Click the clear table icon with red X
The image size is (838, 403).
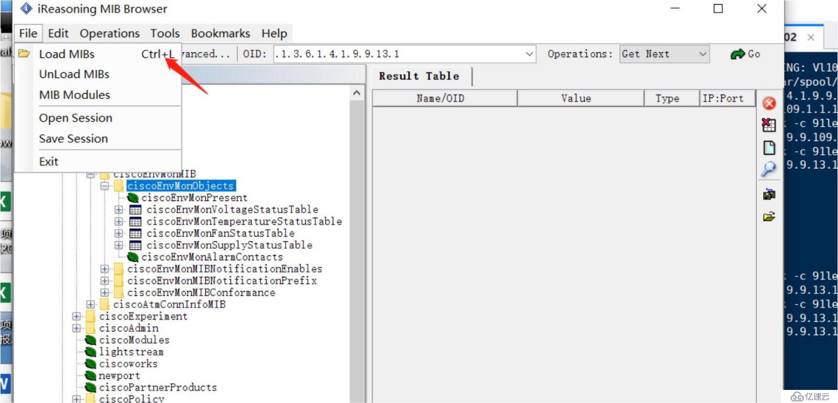769,125
